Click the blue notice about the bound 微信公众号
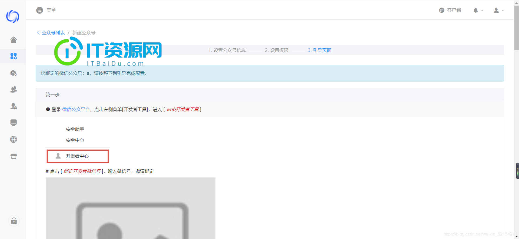 pos(270,73)
